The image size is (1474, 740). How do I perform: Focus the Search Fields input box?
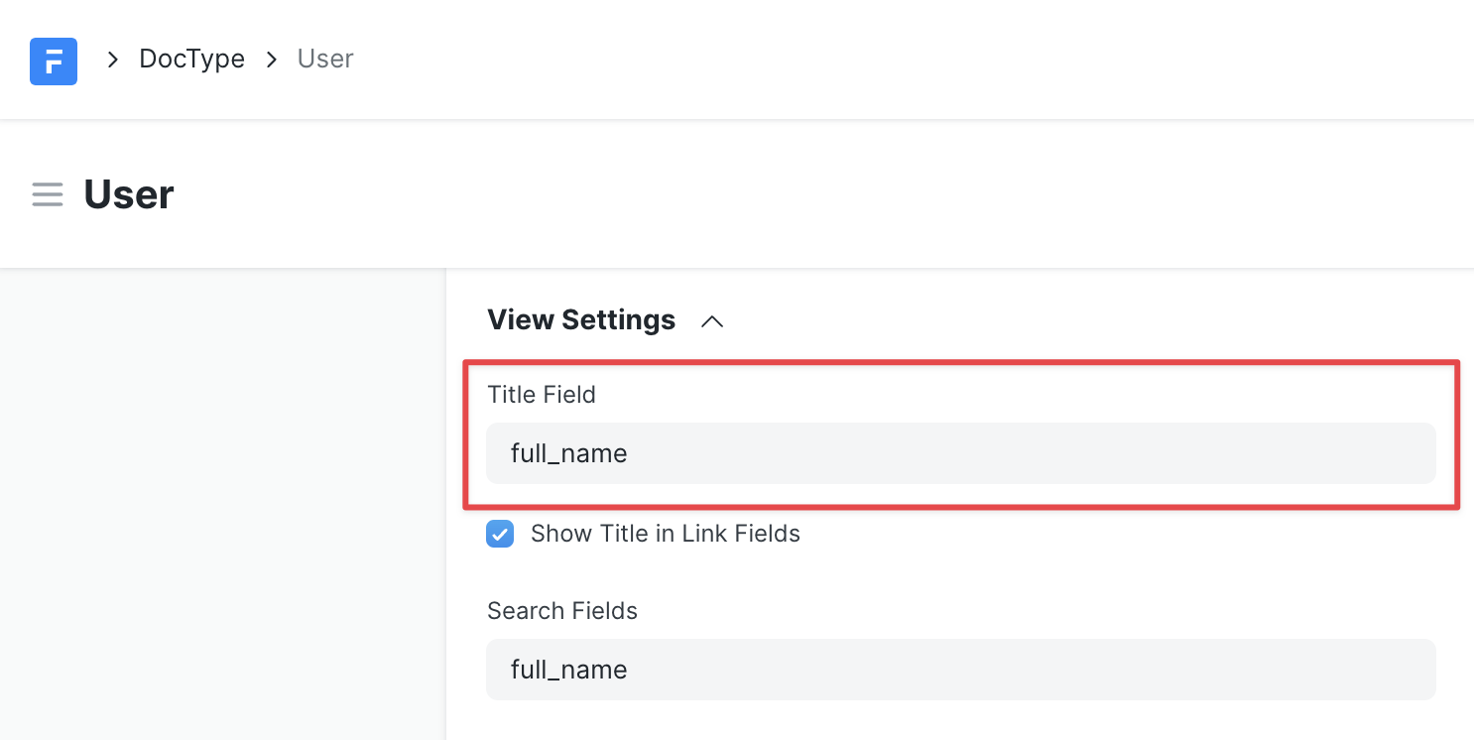960,670
